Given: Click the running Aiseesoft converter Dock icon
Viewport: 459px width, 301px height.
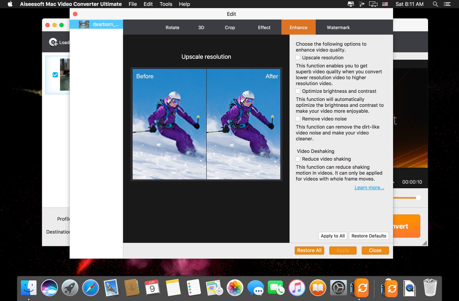Looking at the screenshot, I should tap(360, 287).
